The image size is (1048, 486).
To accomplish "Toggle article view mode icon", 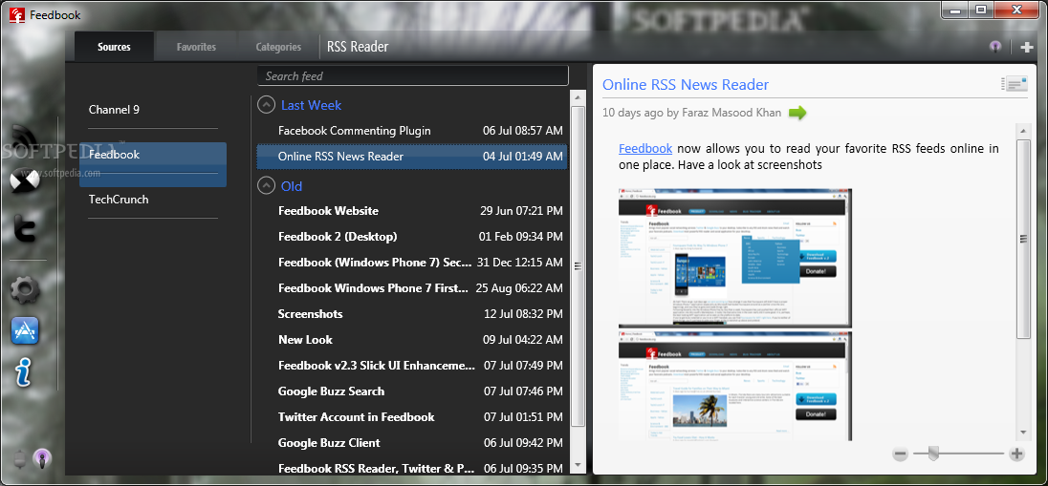I will [x=1014, y=83].
